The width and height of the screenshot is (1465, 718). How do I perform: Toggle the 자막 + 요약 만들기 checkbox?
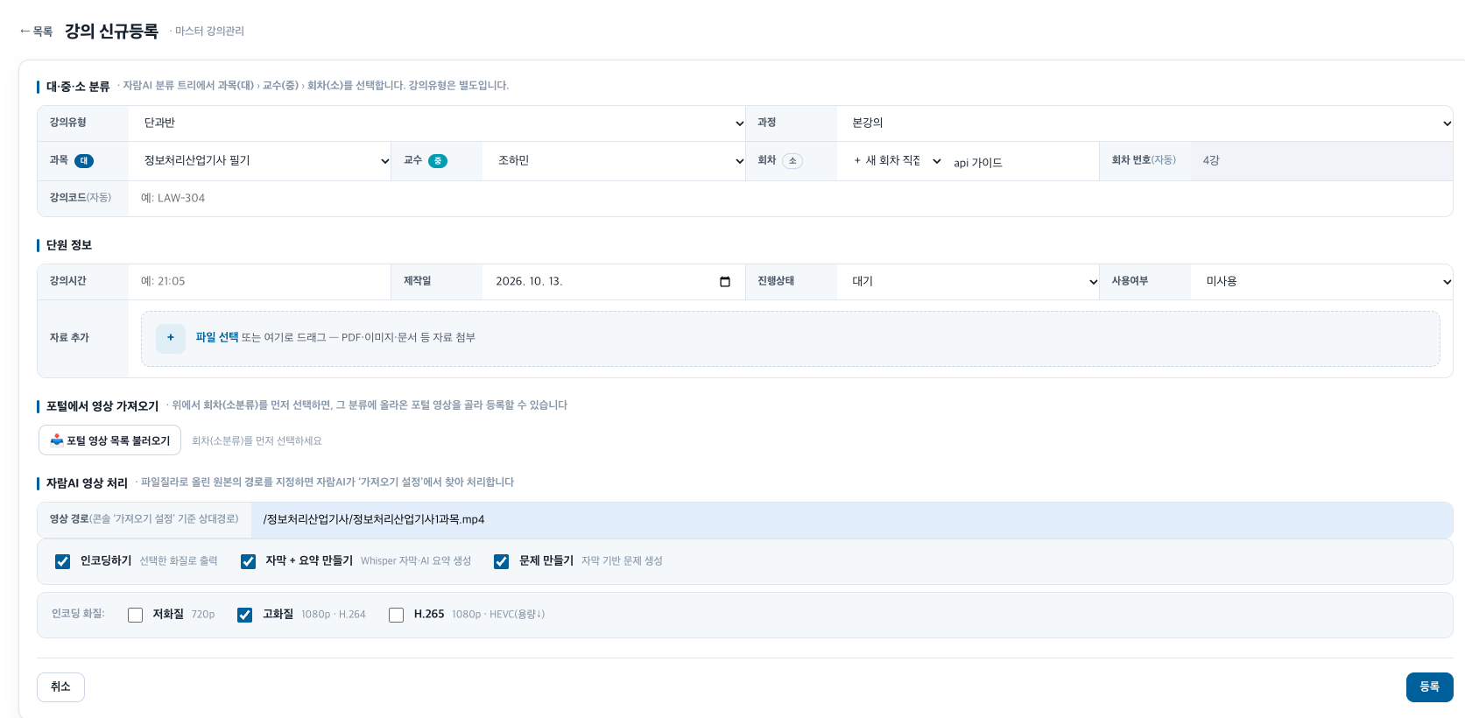[249, 561]
